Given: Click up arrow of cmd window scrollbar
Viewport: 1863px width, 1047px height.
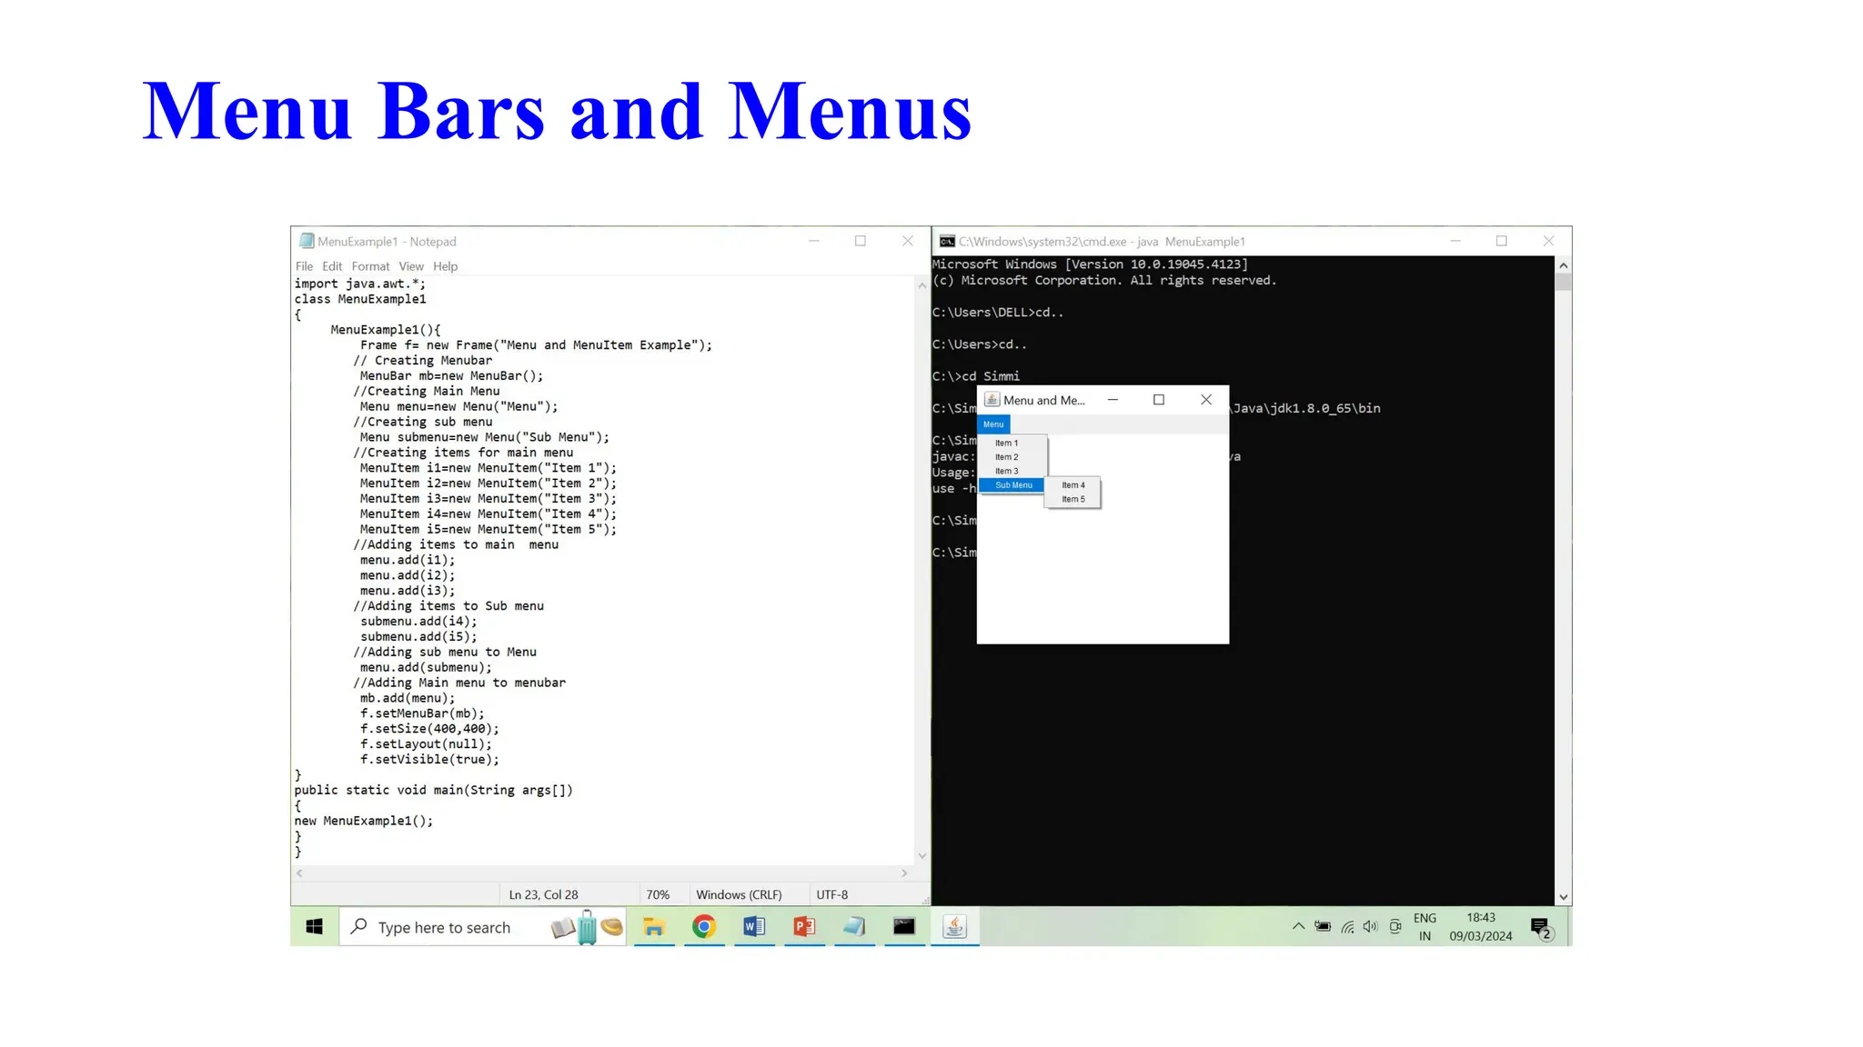Looking at the screenshot, I should click(x=1563, y=265).
